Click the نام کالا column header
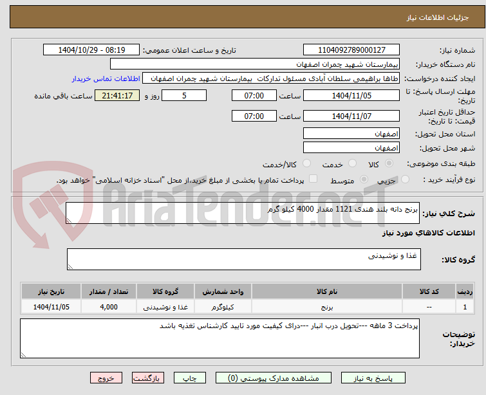 pyautogui.click(x=327, y=291)
